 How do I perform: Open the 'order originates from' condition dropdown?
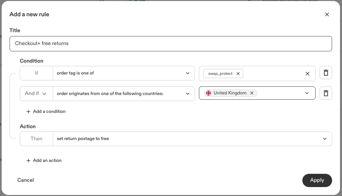coord(124,94)
